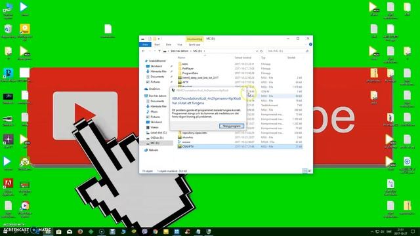Viewport: 420px width, 236px height.
Task: Select the ProgramData folder in file list
Action: 190,73
